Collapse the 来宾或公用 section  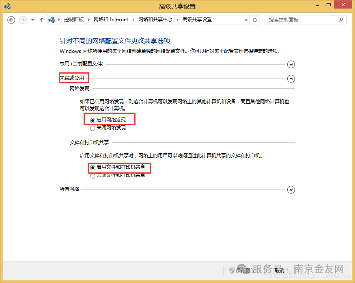tap(291, 78)
